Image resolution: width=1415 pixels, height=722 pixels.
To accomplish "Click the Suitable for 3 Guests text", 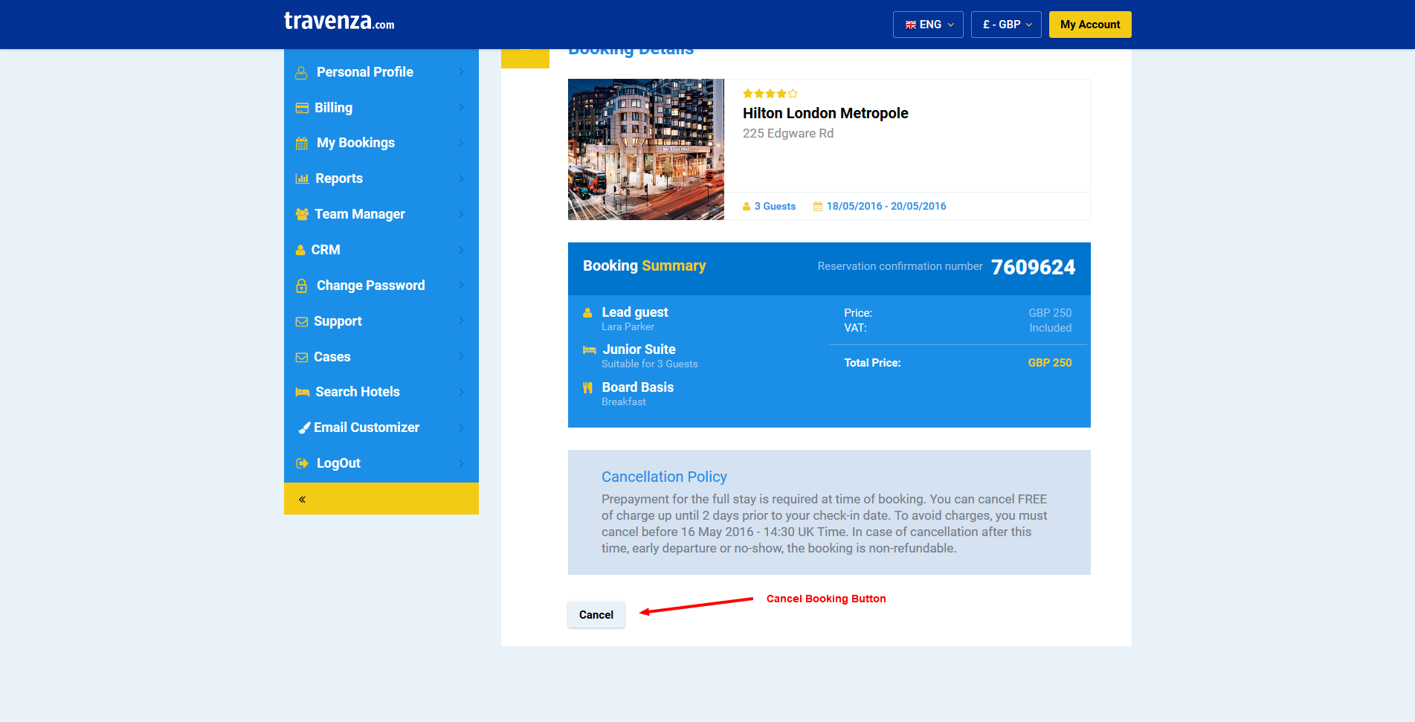I will (650, 364).
